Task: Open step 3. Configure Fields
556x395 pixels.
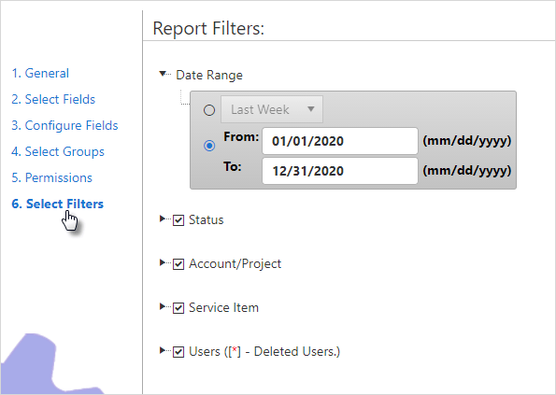Action: (64, 125)
